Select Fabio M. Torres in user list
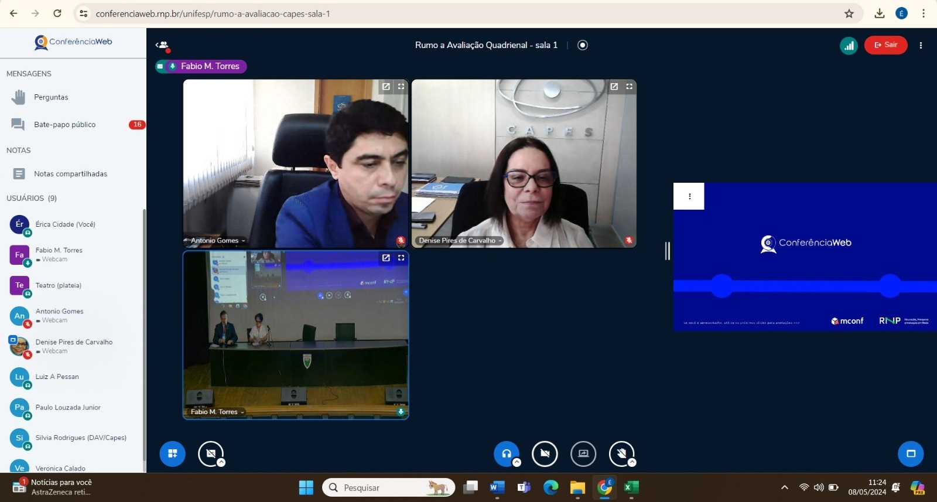The height and width of the screenshot is (502, 937). tap(73, 255)
